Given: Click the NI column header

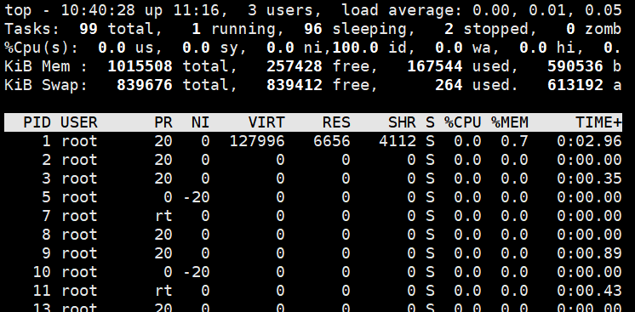Looking at the screenshot, I should [201, 122].
